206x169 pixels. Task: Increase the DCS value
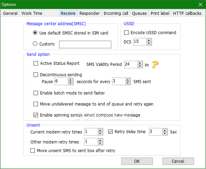[x=149, y=40]
